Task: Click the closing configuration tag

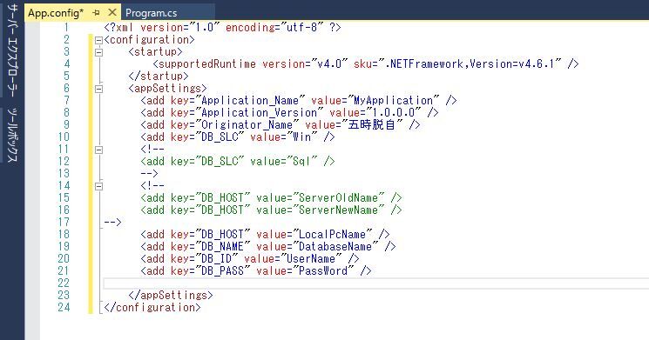Action: [152, 307]
